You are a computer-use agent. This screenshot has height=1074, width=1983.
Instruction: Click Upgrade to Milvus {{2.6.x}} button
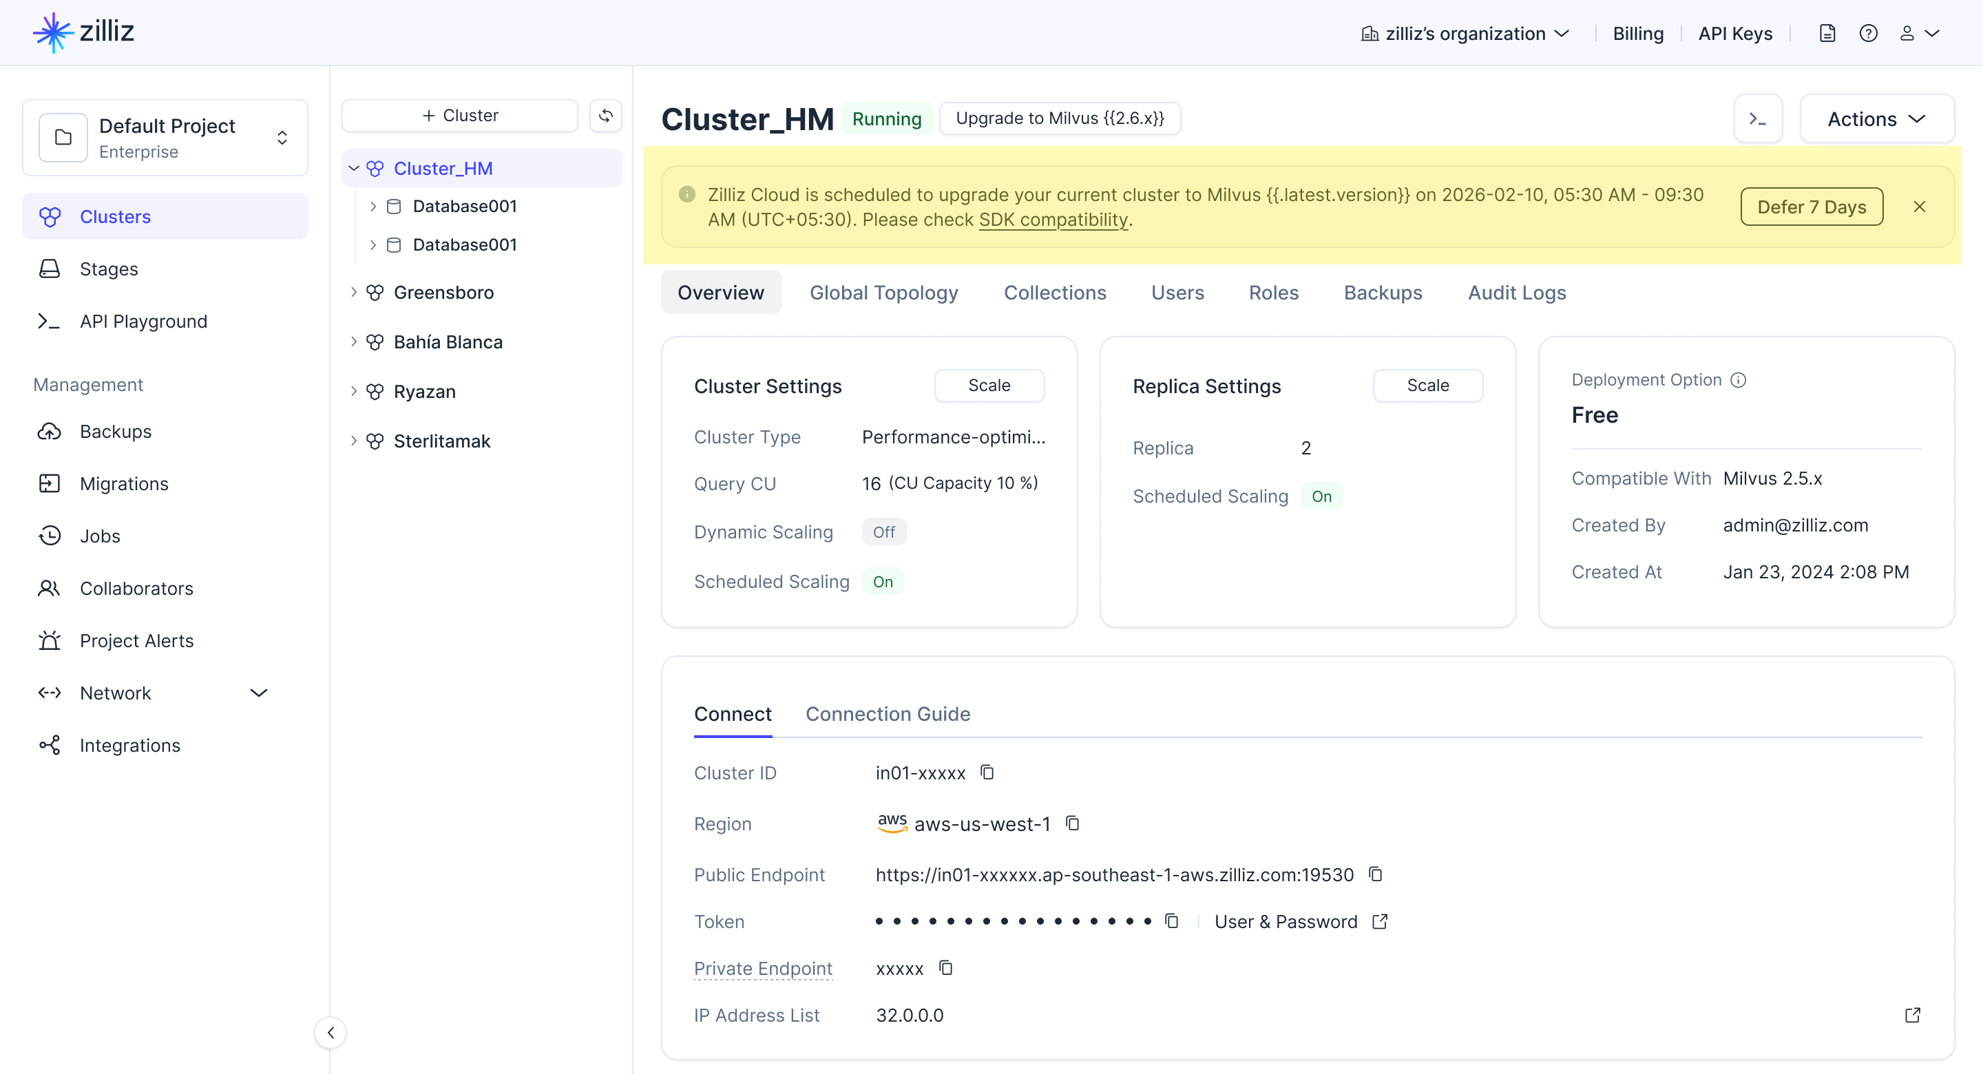coord(1059,118)
